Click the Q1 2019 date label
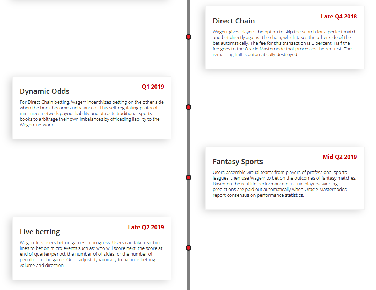The image size is (376, 290). click(x=153, y=87)
